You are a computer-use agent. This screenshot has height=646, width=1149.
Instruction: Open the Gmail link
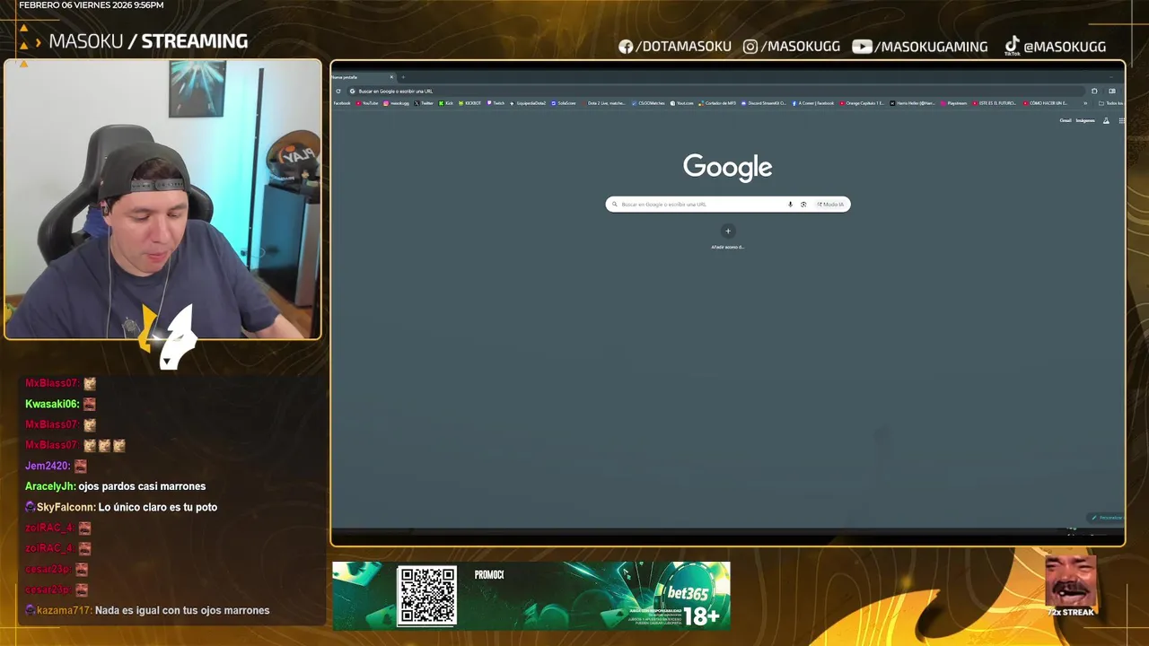[1066, 120]
